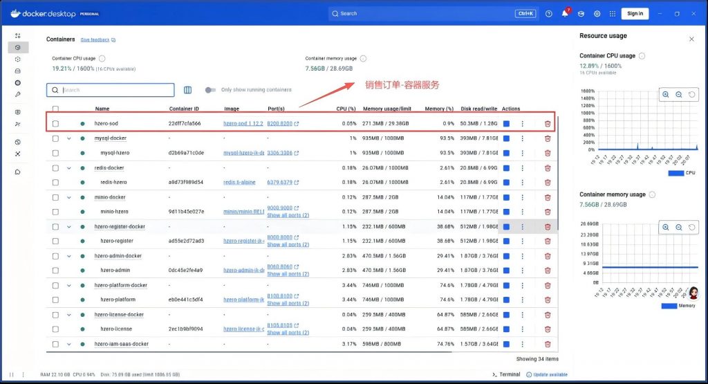The width and height of the screenshot is (708, 384).
Task: Tick the checkbox for hzero-sod container
Action: [55, 124]
